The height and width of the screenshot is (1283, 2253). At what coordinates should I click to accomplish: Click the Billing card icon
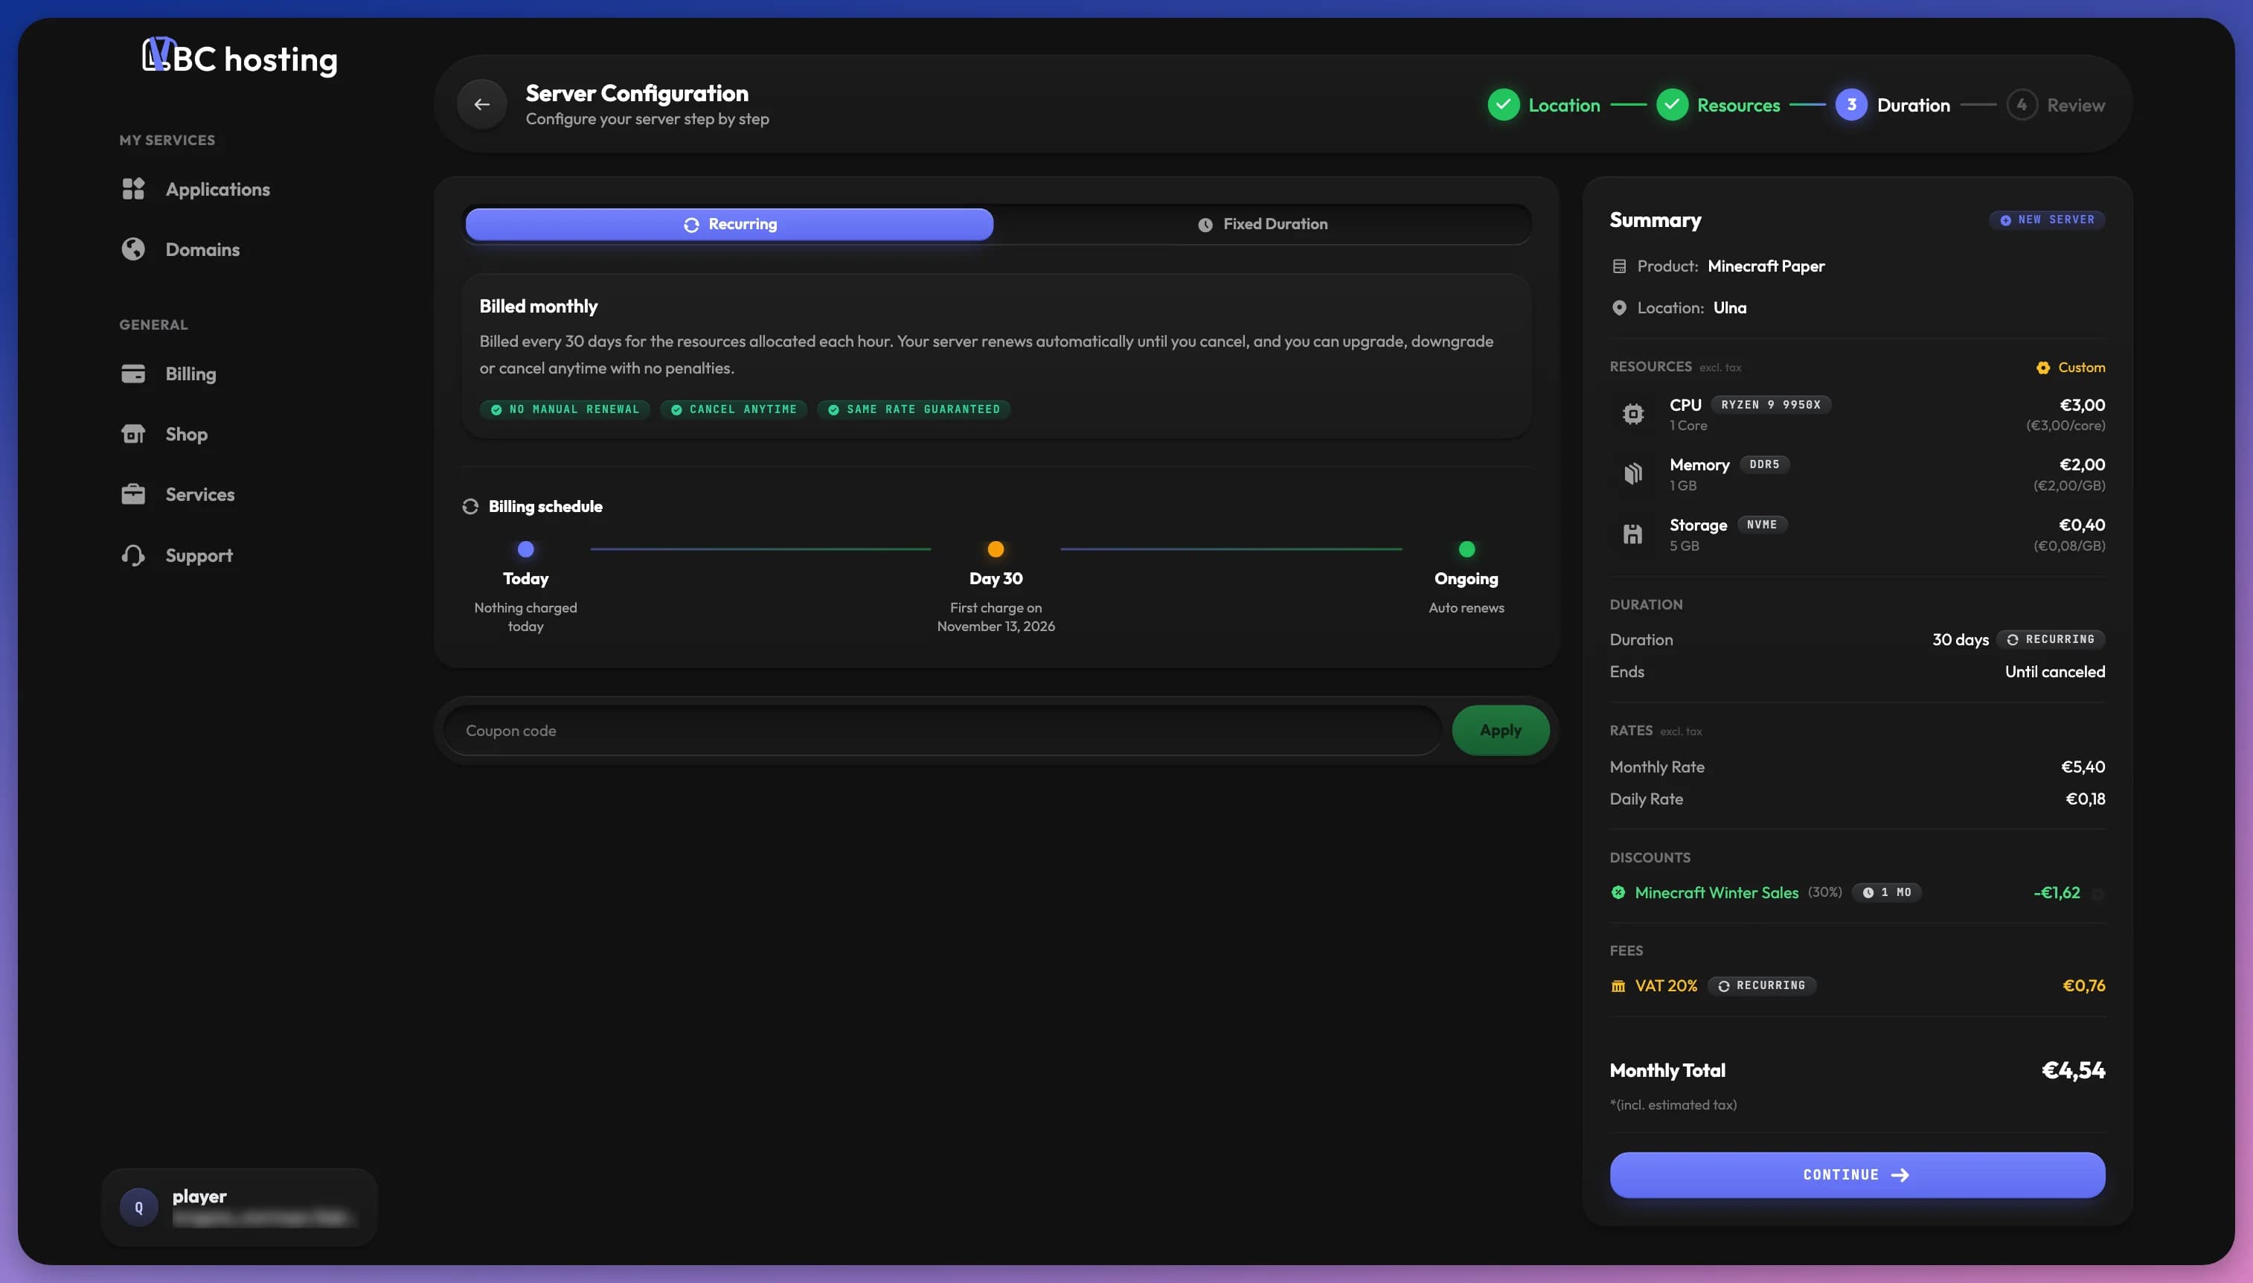[x=133, y=374]
